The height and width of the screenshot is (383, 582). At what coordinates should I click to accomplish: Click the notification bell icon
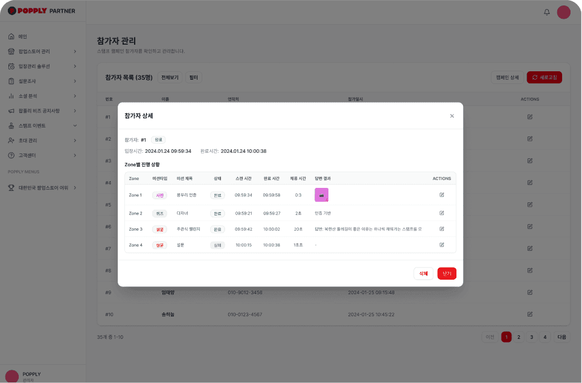546,11
